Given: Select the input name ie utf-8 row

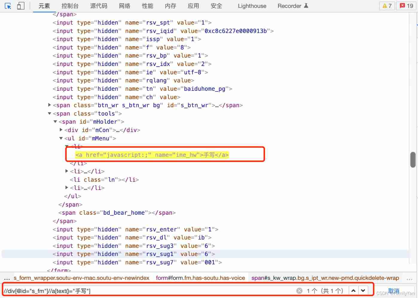Looking at the screenshot, I should [130, 72].
